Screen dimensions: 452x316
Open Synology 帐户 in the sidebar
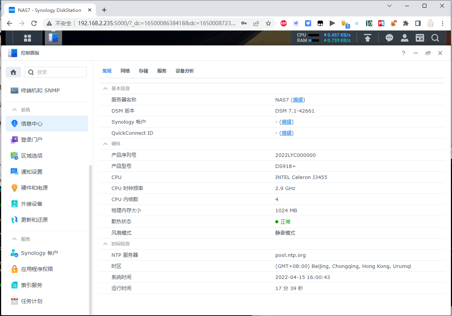[x=47, y=253]
